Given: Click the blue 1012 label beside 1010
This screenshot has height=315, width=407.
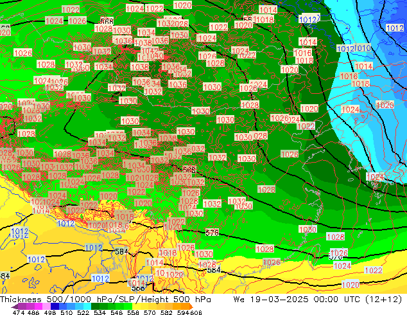Looking at the screenshot, I should point(345,48).
